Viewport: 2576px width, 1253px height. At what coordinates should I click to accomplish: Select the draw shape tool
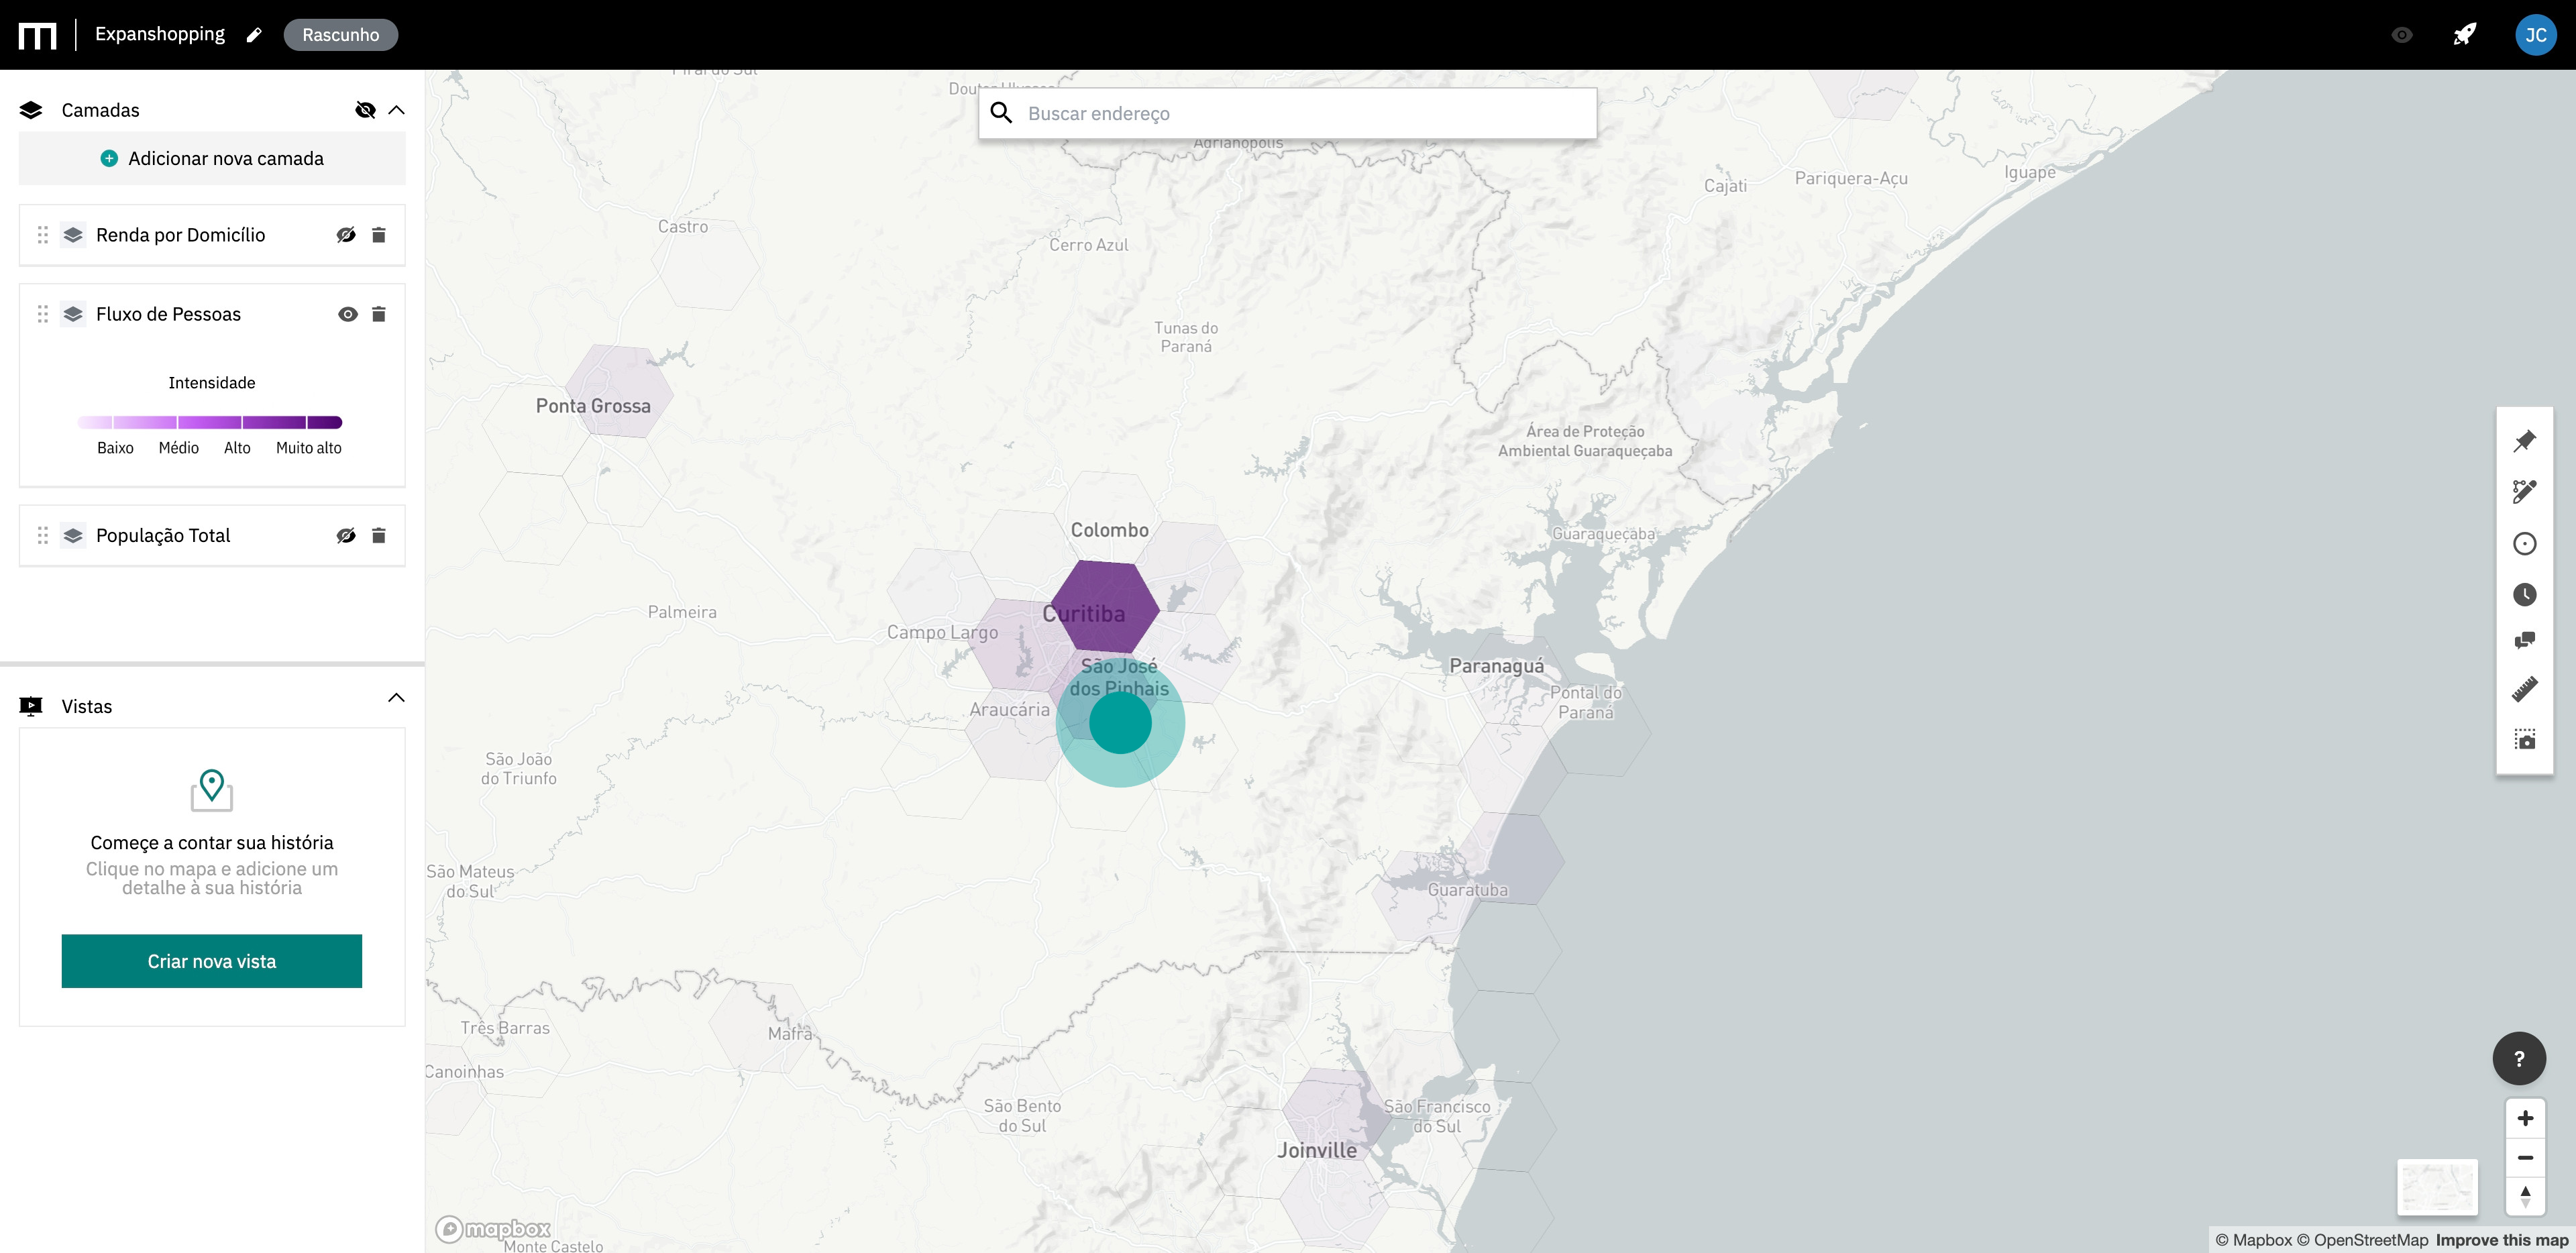(2524, 491)
